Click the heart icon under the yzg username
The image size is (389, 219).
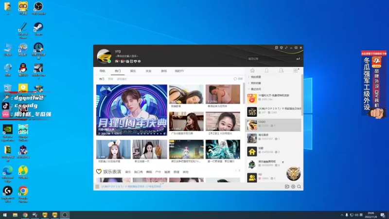(135, 61)
